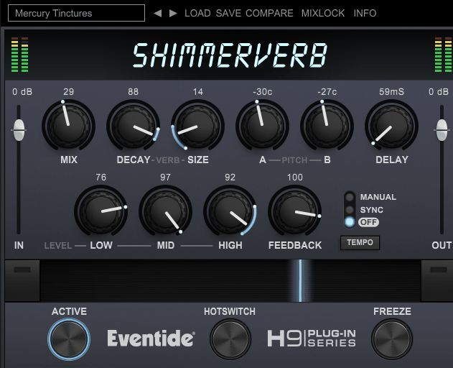Image resolution: width=453 pixels, height=368 pixels.
Task: Click the DELAY knob
Action: click(392, 126)
